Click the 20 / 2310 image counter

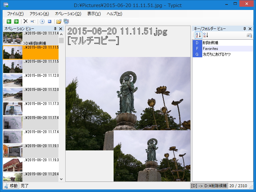pos(238,186)
